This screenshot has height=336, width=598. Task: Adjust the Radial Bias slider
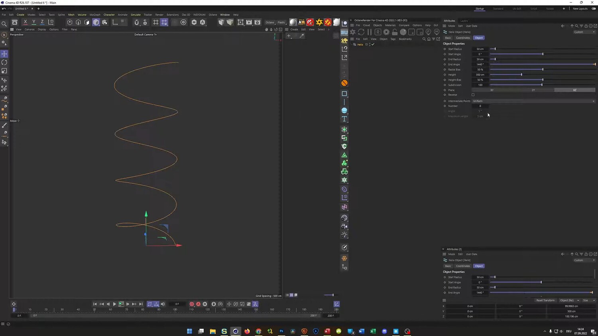point(543,70)
